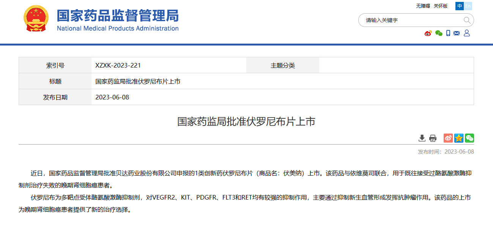Viewport: 493px width, 228px height.
Task: Print the article with the printer icon
Action: coord(433,138)
